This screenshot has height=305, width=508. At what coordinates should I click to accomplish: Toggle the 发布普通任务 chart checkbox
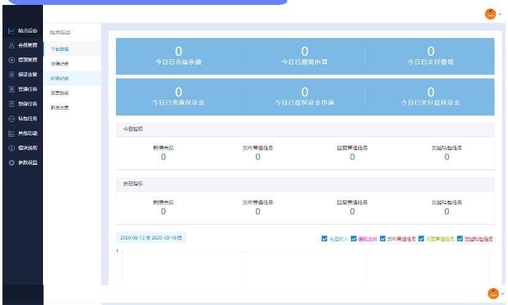coord(383,239)
